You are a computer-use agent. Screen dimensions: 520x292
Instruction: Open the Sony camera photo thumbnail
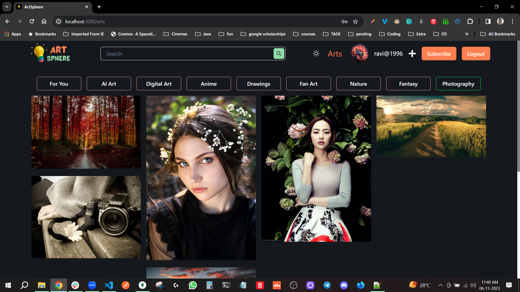pos(86,217)
